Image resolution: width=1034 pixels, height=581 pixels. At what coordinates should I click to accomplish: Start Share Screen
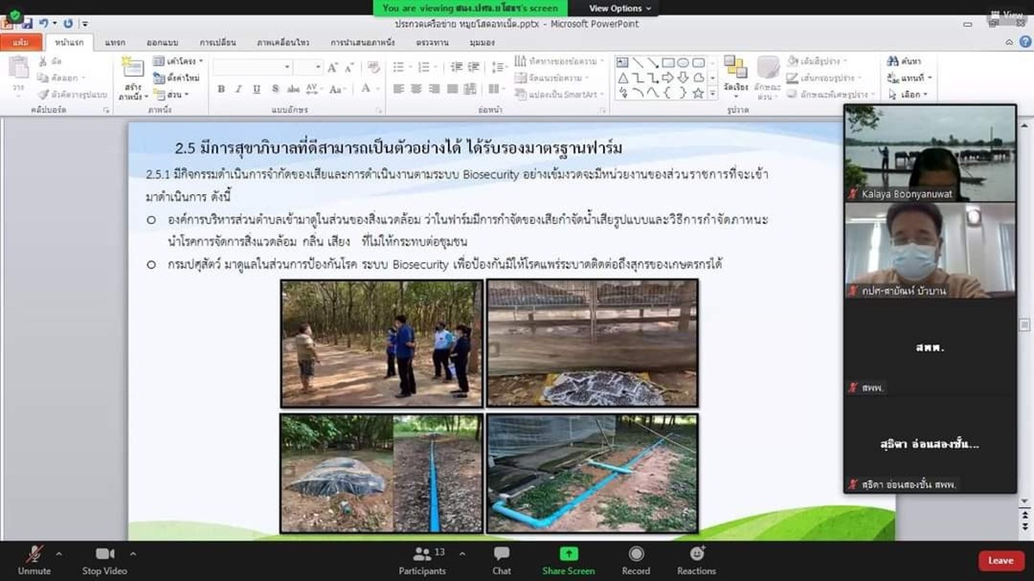pyautogui.click(x=568, y=559)
